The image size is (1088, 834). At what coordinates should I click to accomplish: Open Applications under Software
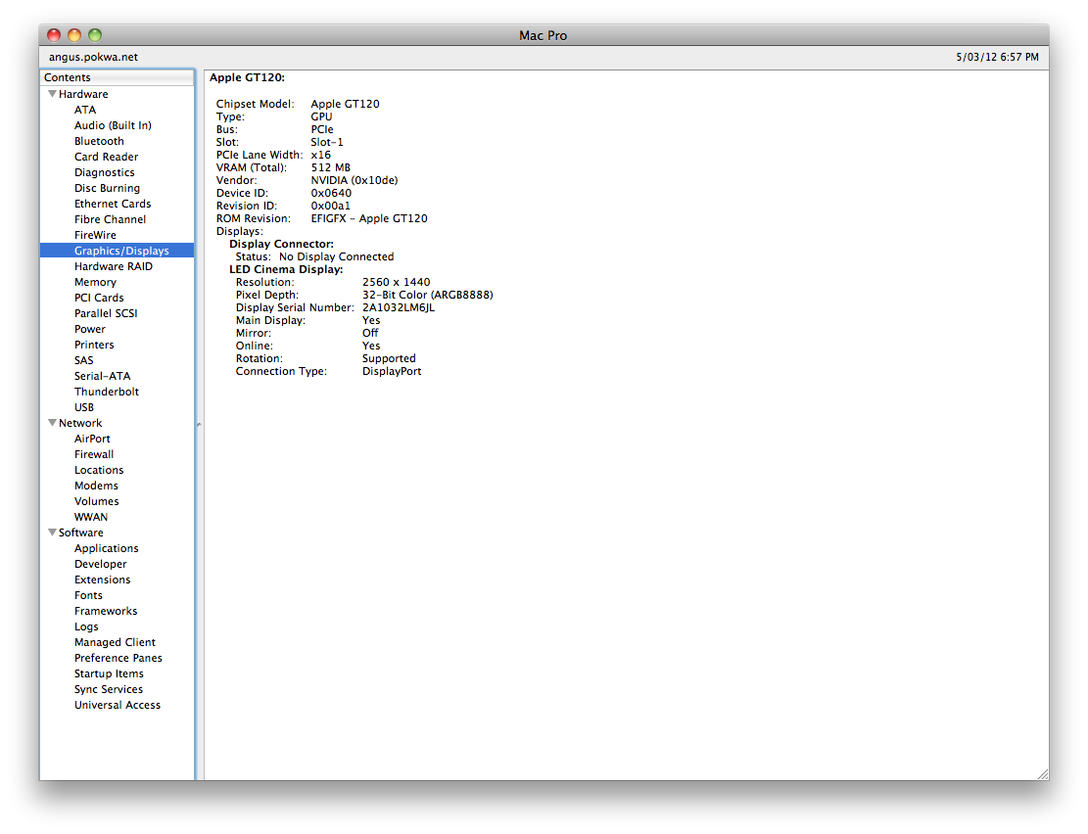pos(106,548)
